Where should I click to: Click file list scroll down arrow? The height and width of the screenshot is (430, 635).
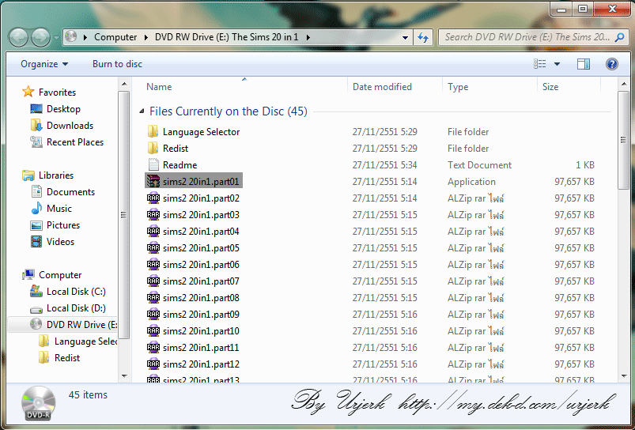point(623,376)
